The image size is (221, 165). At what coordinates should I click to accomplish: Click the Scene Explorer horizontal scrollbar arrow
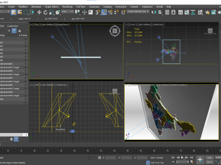(x=26, y=135)
